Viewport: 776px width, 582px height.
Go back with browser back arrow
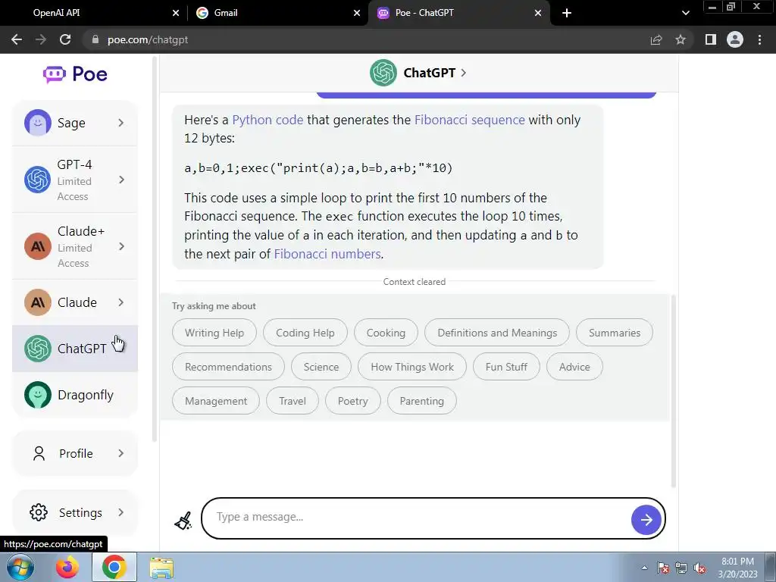click(x=17, y=39)
